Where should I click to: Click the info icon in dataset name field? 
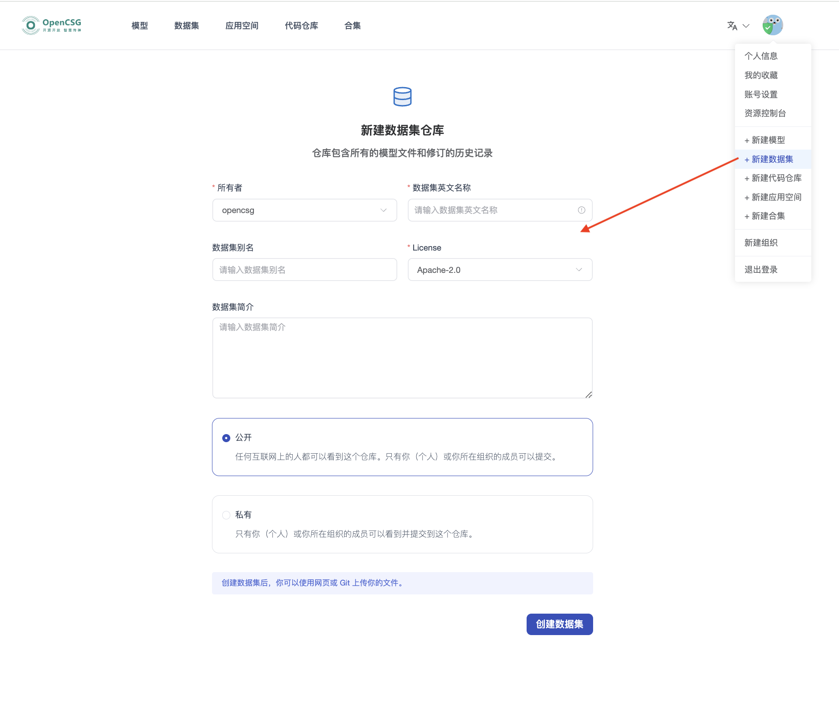[x=581, y=210]
